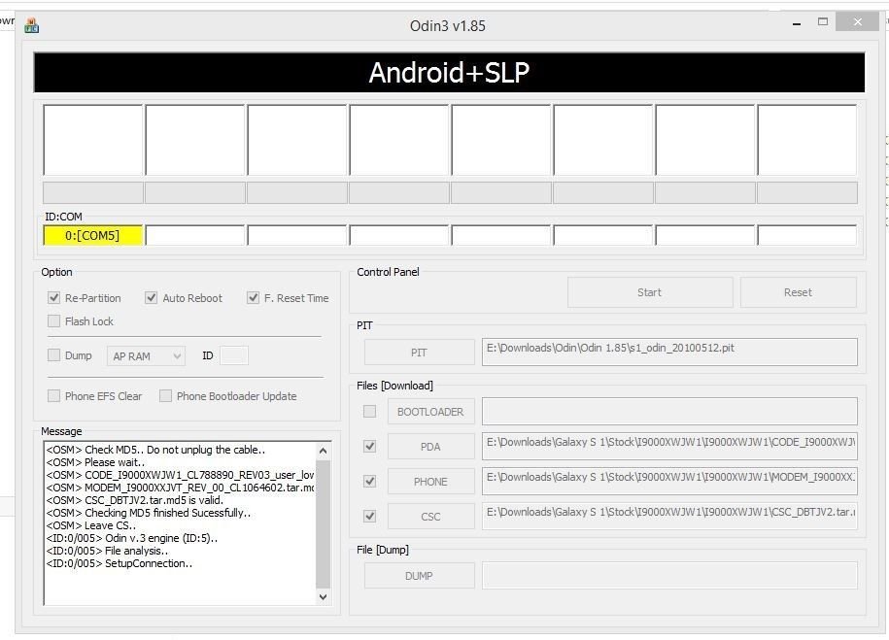The height and width of the screenshot is (640, 889).
Task: Untick the checkbox beside the CSC button
Action: click(x=369, y=517)
